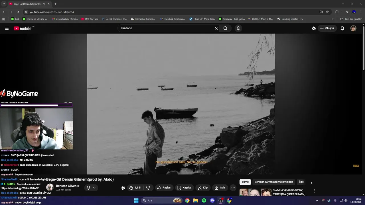This screenshot has height=205, width=365.
Task: Download the video with İndir
Action: (220, 188)
